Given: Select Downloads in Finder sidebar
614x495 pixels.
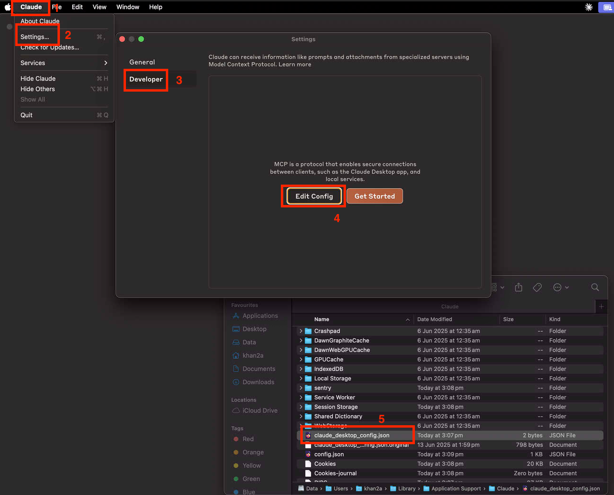Looking at the screenshot, I should [x=253, y=382].
